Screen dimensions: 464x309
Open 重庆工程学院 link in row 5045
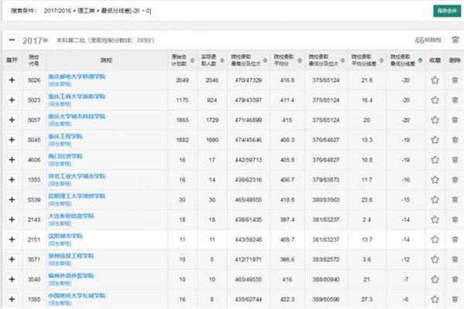tap(66, 136)
